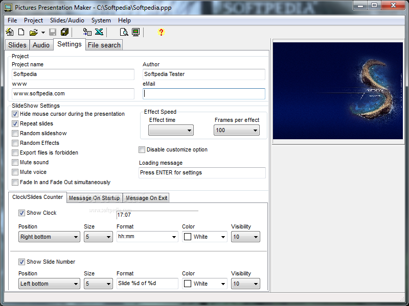409x306 pixels.
Task: Open a project via the folder icon
Action: pyautogui.click(x=33, y=32)
